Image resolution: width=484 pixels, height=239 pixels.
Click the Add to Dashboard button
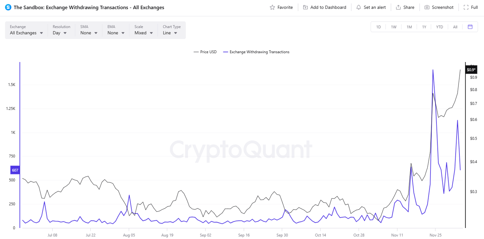[324, 7]
